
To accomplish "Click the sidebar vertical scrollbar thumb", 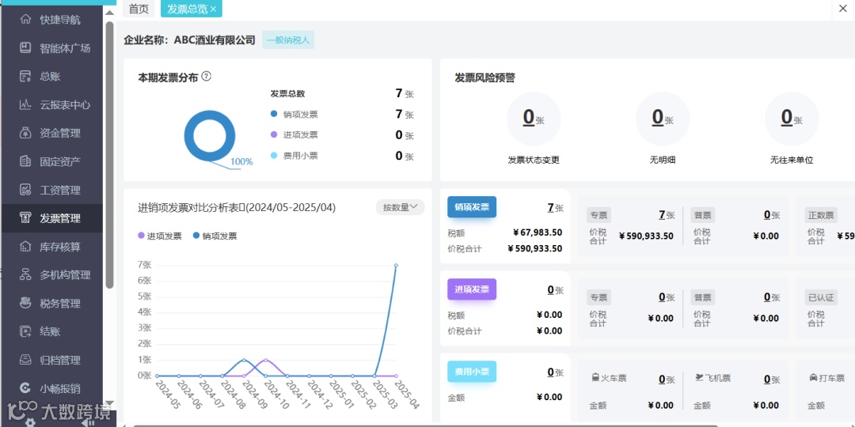I will click(109, 154).
